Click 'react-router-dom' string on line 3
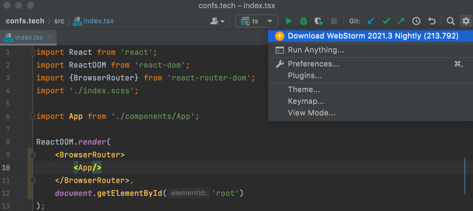 (x=209, y=78)
